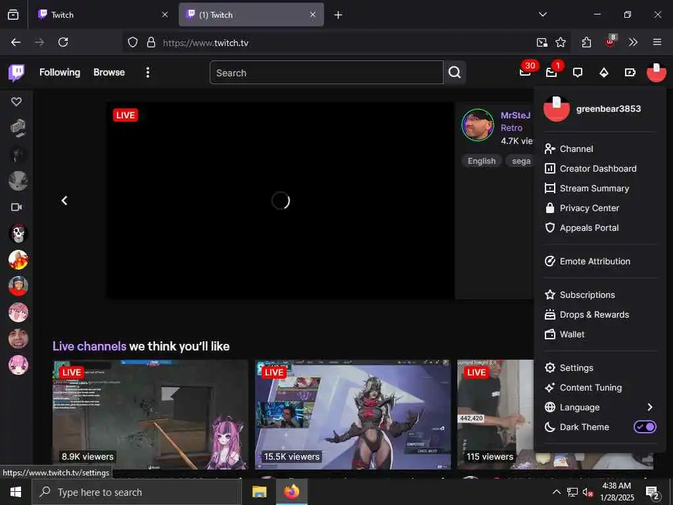This screenshot has height=505, width=673.
Task: Toggle Dark Theme switch
Action: tap(645, 427)
